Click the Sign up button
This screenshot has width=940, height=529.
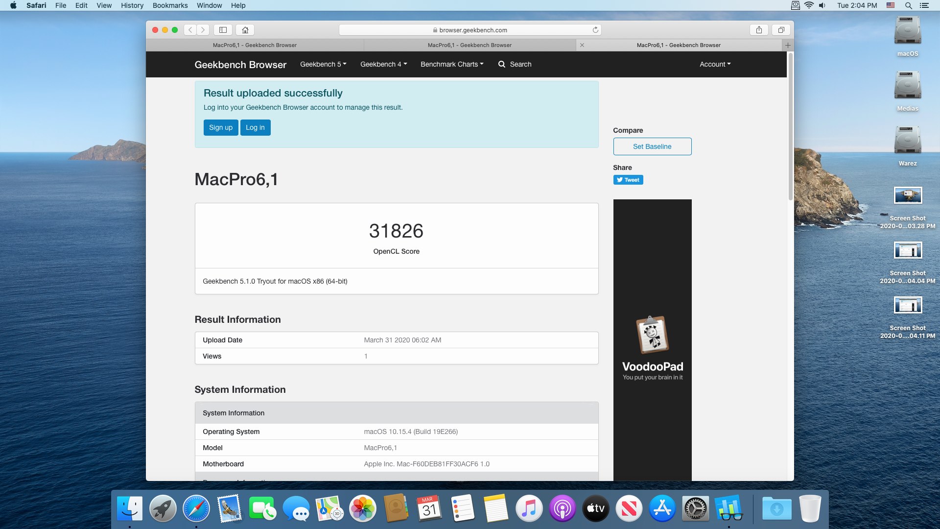pyautogui.click(x=221, y=127)
